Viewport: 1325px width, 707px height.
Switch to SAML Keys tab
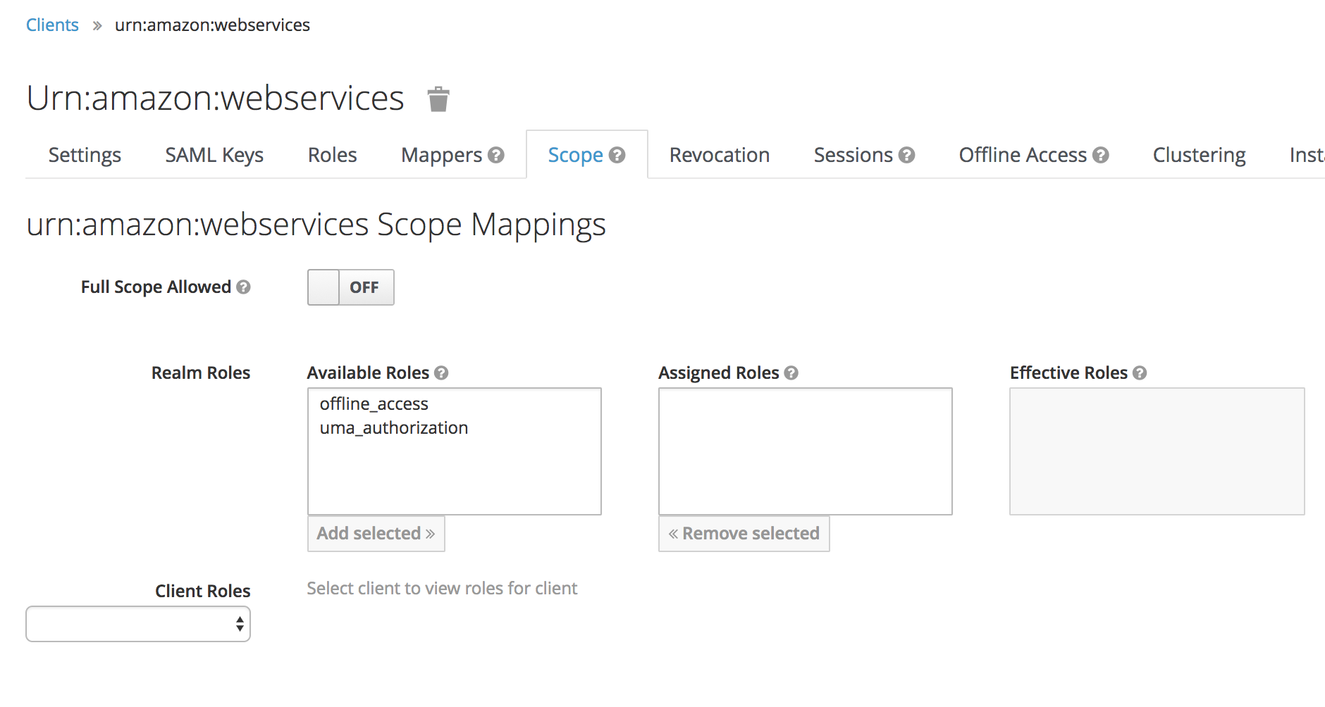214,155
